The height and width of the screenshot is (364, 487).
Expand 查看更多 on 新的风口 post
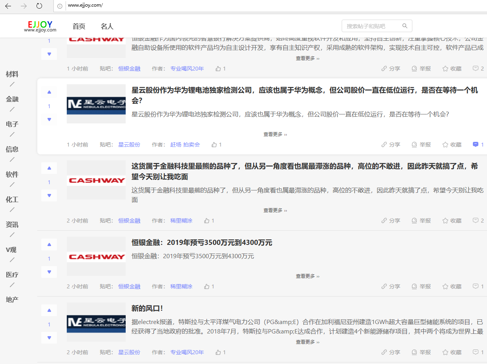pyautogui.click(x=308, y=342)
